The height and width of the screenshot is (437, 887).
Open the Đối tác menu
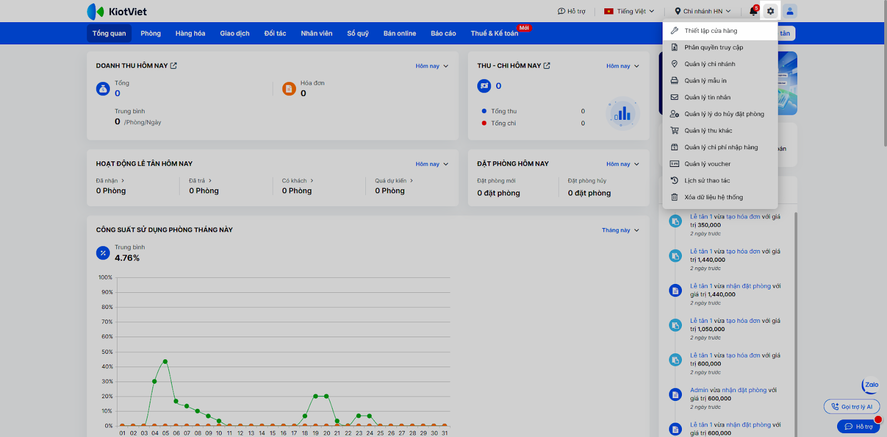point(275,33)
